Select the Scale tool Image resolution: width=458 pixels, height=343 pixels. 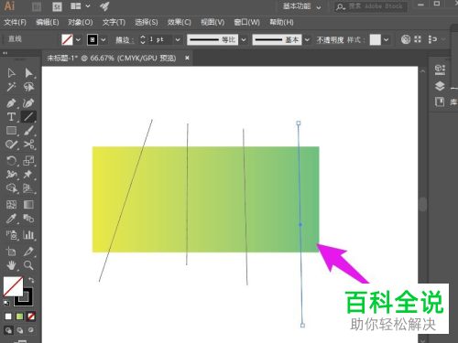click(x=28, y=160)
